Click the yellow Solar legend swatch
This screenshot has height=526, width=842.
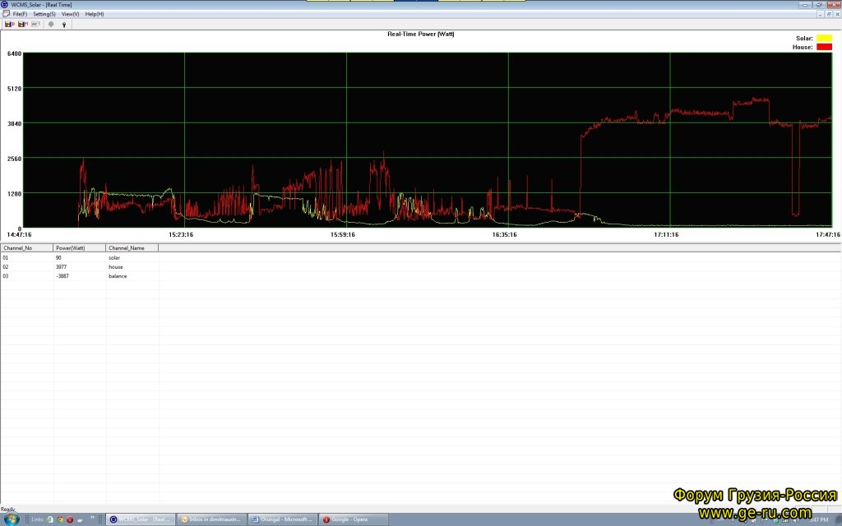click(824, 38)
